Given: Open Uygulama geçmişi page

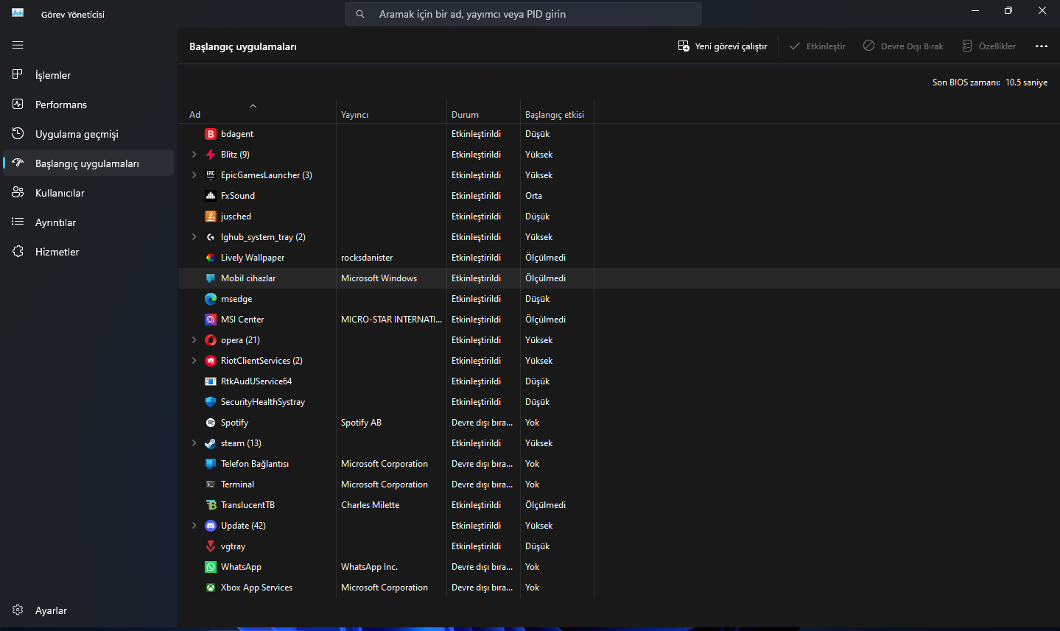Looking at the screenshot, I should tap(88, 134).
